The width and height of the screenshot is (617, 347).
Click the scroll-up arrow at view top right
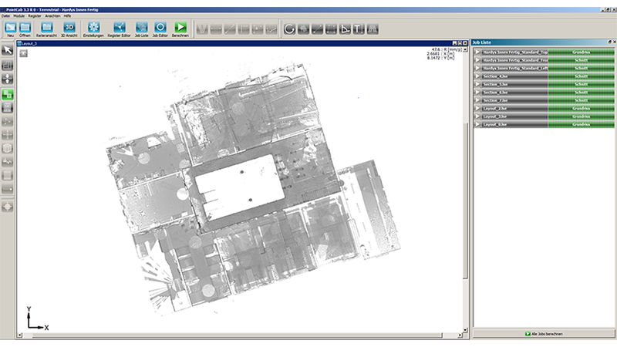pos(465,49)
